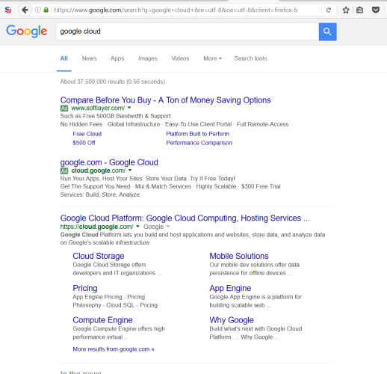Open Compare Before You Buy ad link
Screen dimensions: 387x374
[165, 100]
